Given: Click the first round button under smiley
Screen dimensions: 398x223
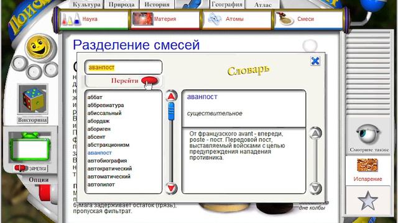Looking at the screenshot, I should (19, 63).
